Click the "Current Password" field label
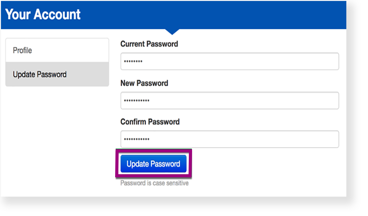 pyautogui.click(x=149, y=44)
